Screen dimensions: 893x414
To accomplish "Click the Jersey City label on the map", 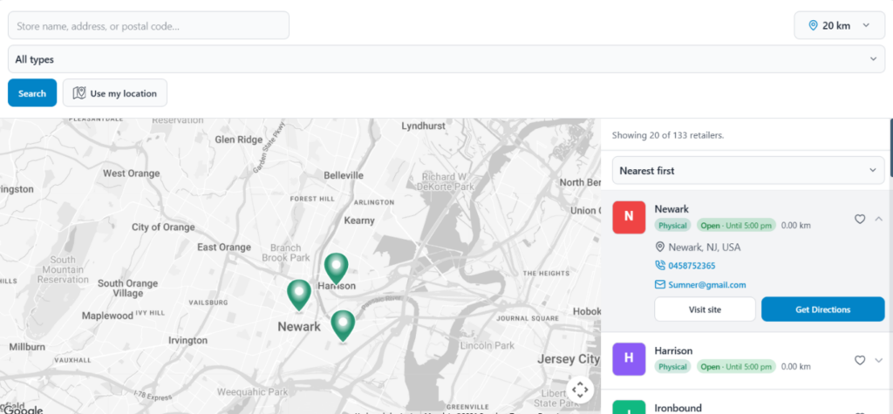I will click(x=568, y=359).
